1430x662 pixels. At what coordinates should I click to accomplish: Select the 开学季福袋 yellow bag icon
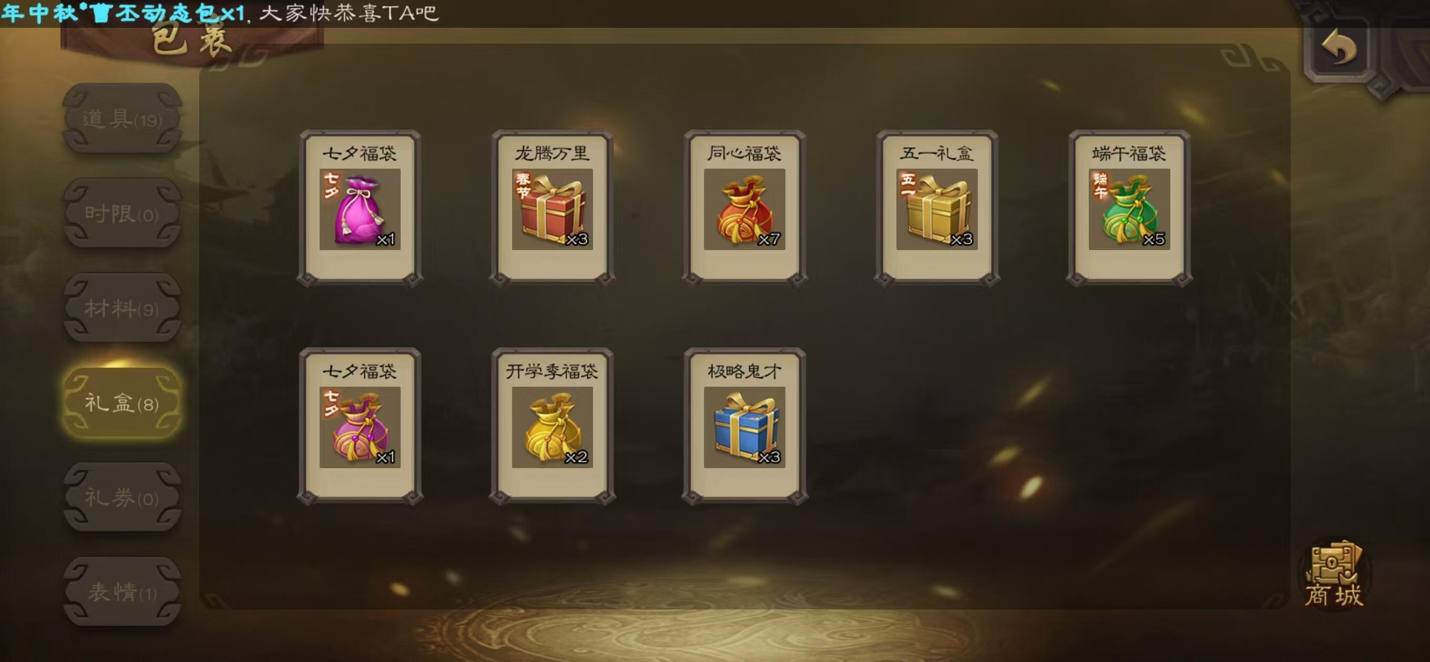552,427
